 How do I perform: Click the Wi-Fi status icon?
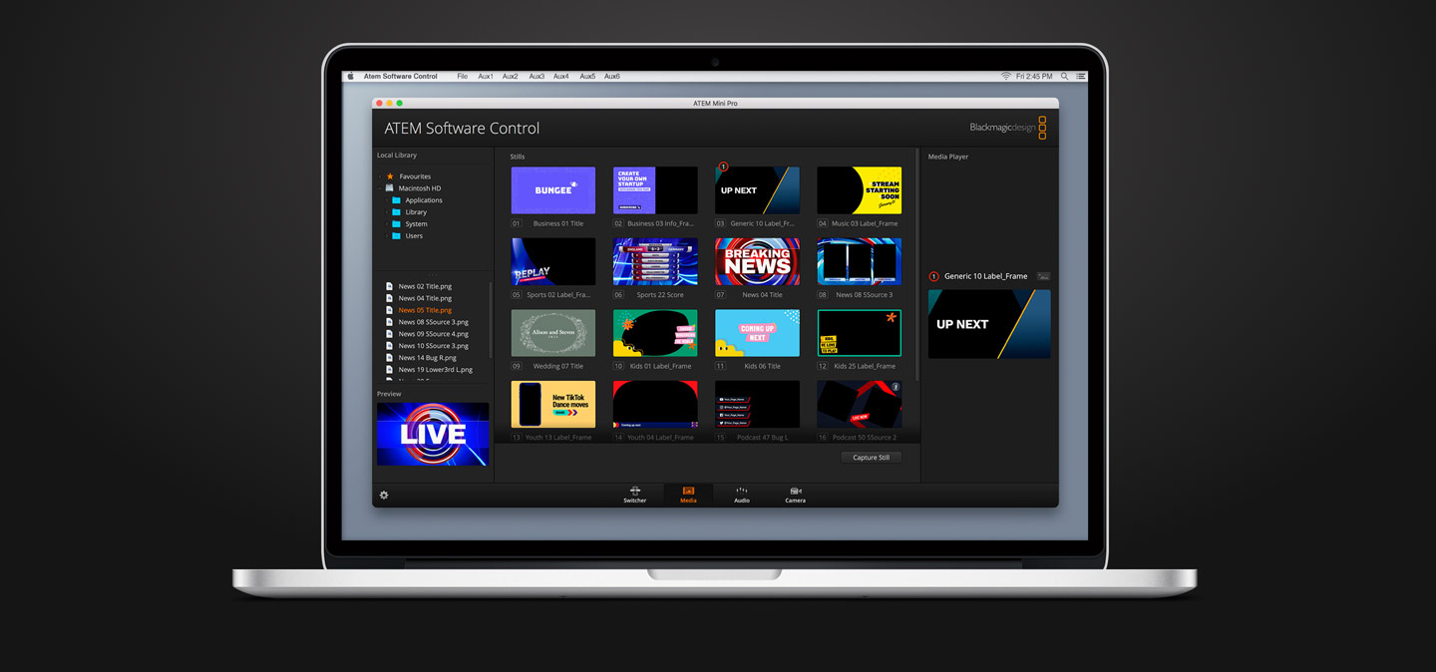click(1006, 77)
